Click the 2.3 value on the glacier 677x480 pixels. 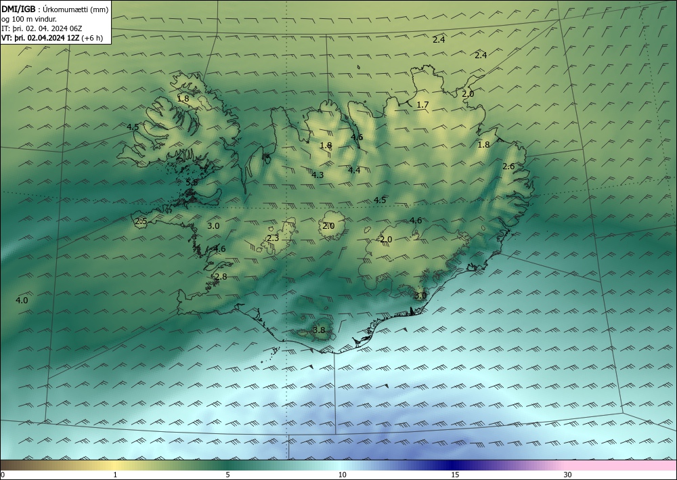(273, 238)
